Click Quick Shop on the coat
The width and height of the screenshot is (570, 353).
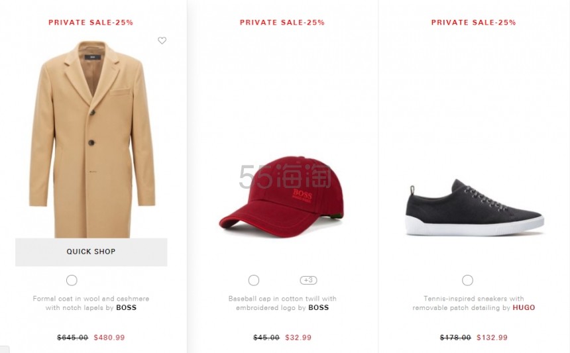click(91, 252)
